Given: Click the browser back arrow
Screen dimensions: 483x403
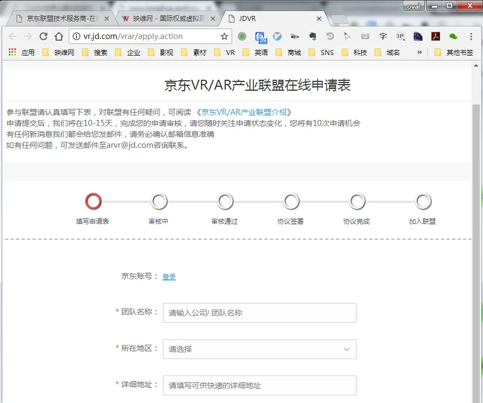Looking at the screenshot, I should 13,36.
